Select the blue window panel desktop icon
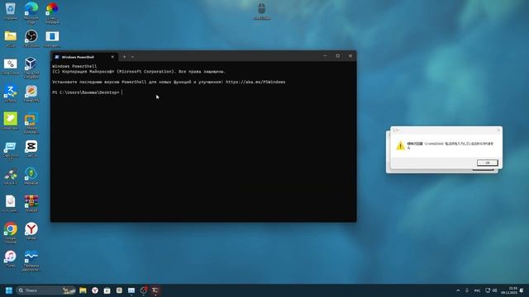Image resolution: width=529 pixels, height=297 pixels. pyautogui.click(x=52, y=38)
